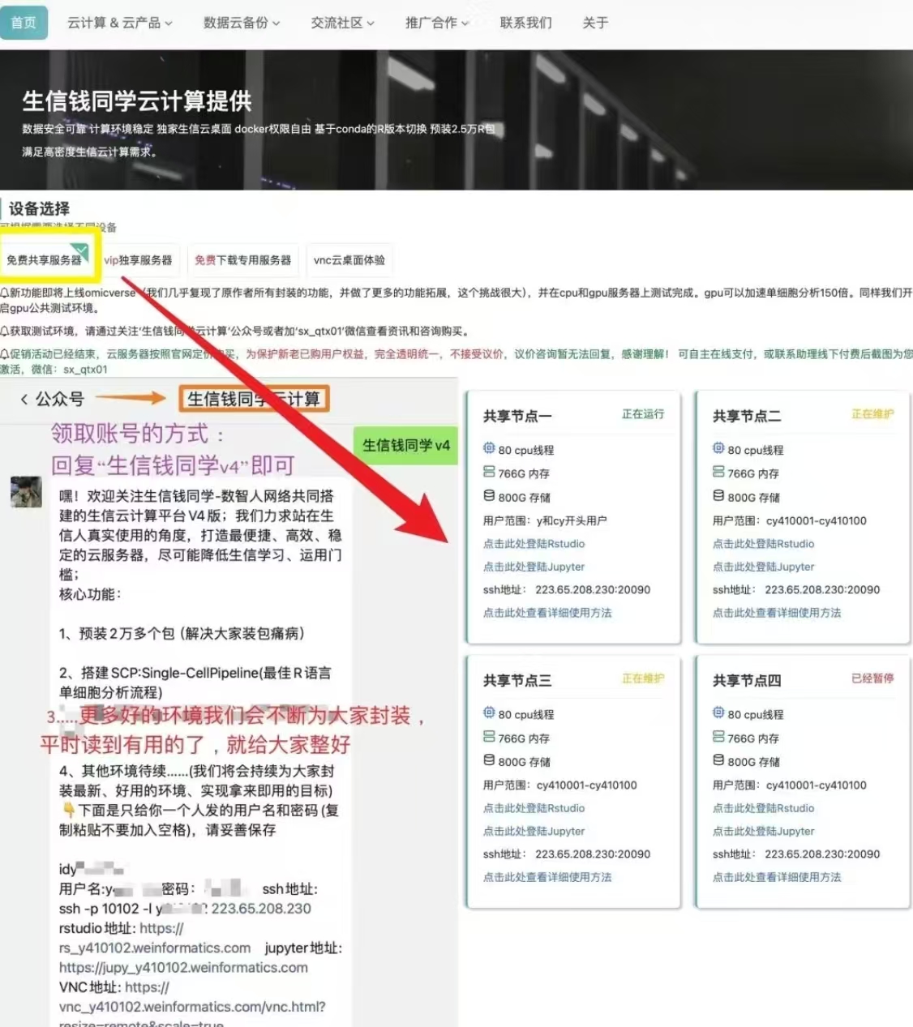This screenshot has height=1027, width=913.
Task: Click the 已经暂停 status of 共享节点四
Action: (872, 678)
